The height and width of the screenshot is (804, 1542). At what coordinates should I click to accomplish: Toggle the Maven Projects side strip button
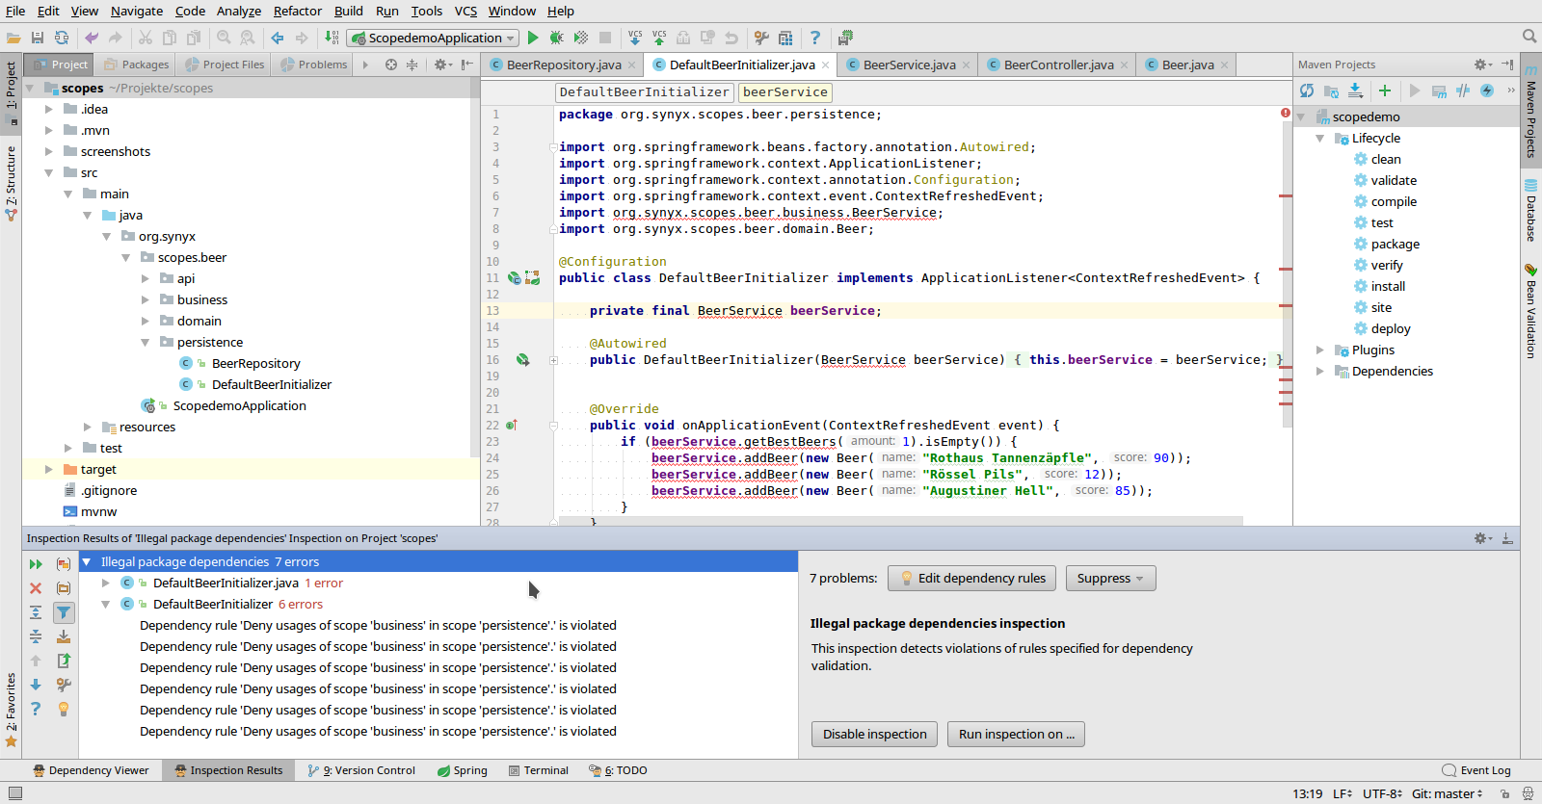click(1530, 112)
